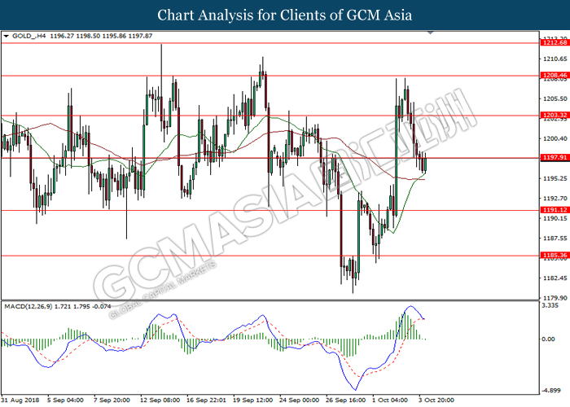The height and width of the screenshot is (407, 570).
Task: Click the chart shift triangle marker at top
Action: pos(431,33)
